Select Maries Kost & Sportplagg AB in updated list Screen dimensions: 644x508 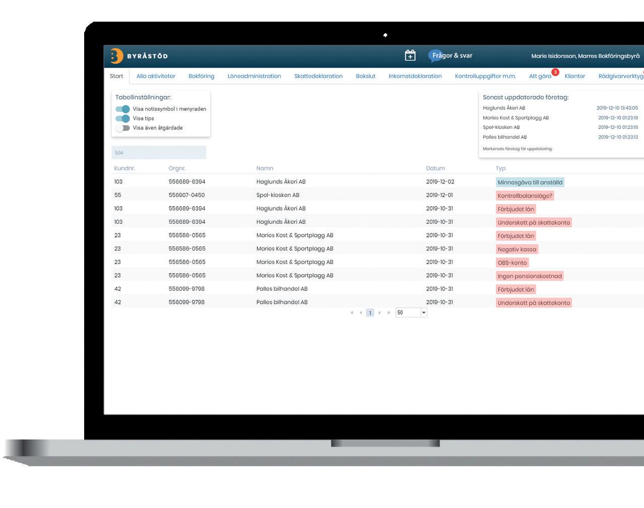pyautogui.click(x=516, y=118)
